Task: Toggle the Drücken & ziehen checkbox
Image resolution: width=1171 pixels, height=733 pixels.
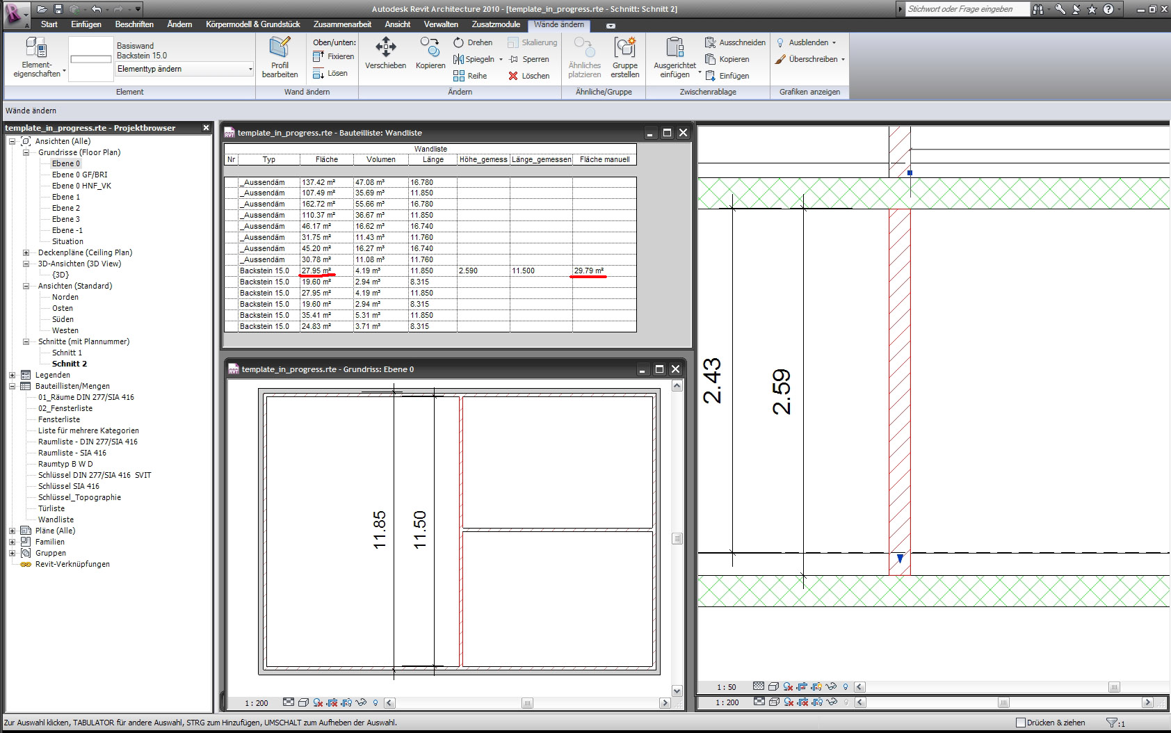Action: tap(1021, 723)
